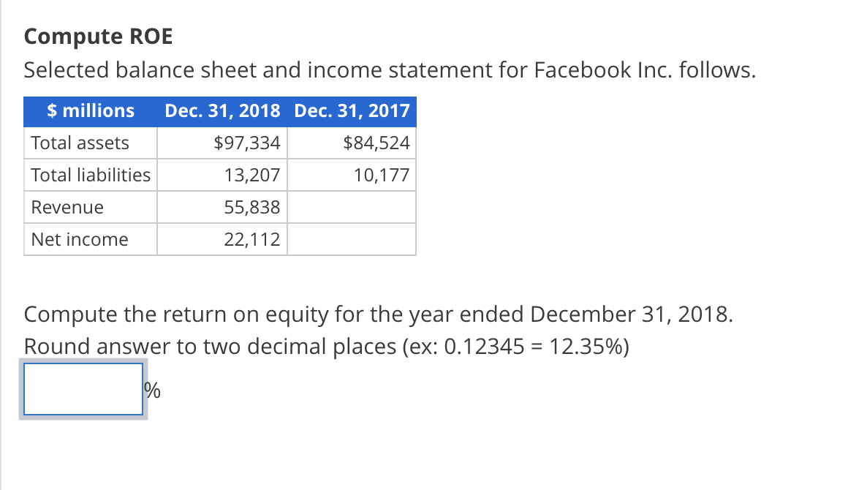Click the Dec. 31, 2018 column header
Screen dimensions: 867x490
tap(222, 111)
